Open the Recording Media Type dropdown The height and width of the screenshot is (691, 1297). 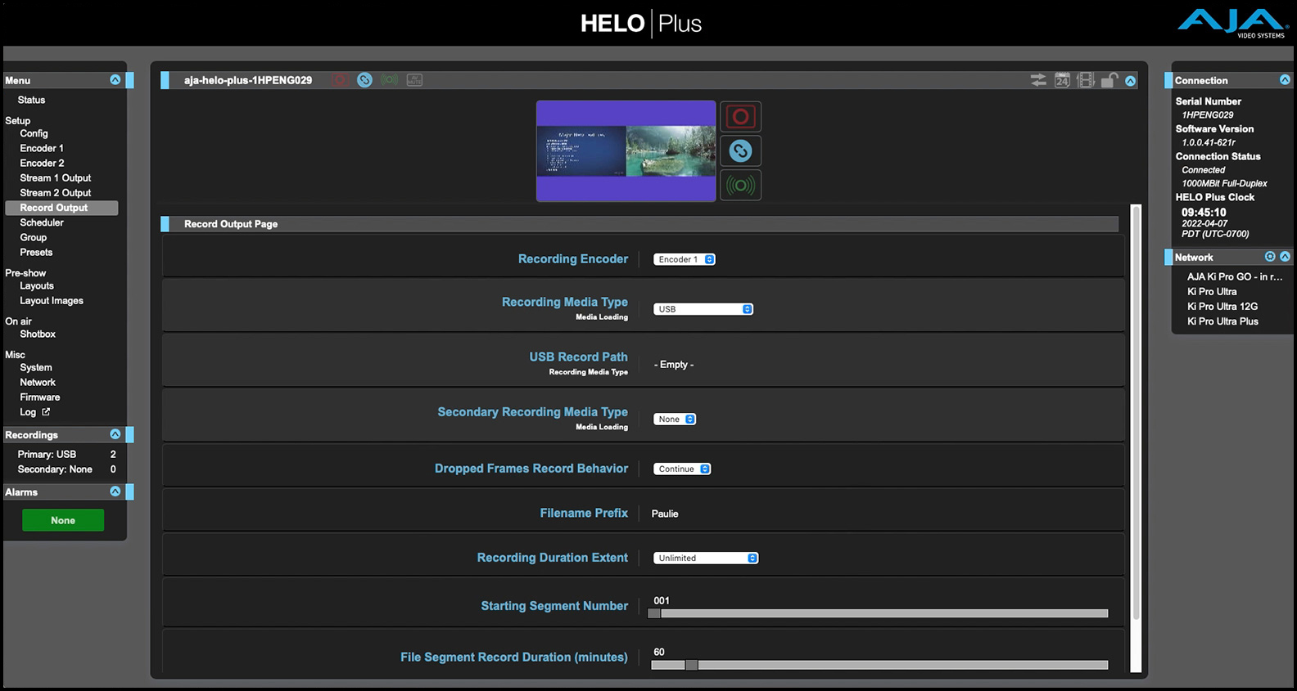[x=703, y=309]
